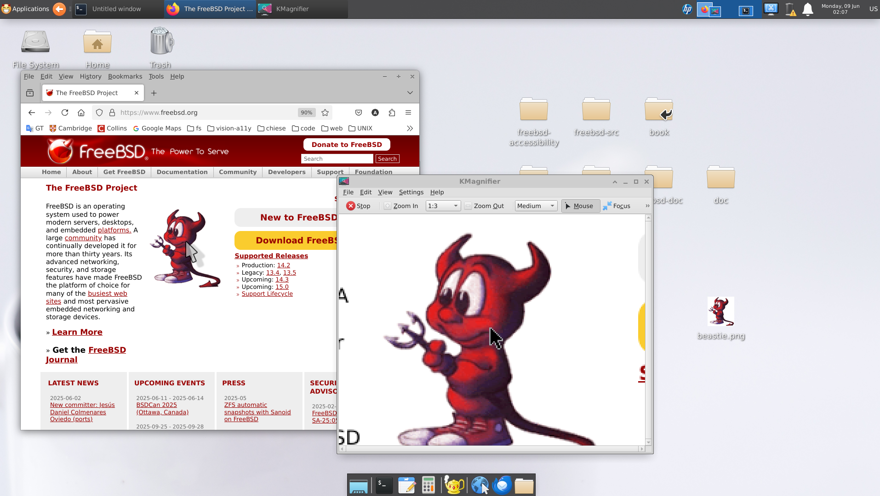Open Firefox View icon left of tabs
Image resolution: width=880 pixels, height=496 pixels.
pyautogui.click(x=30, y=93)
